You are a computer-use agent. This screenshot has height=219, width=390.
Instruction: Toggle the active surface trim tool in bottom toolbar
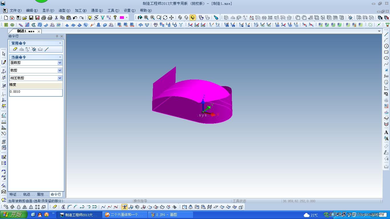(x=124, y=207)
